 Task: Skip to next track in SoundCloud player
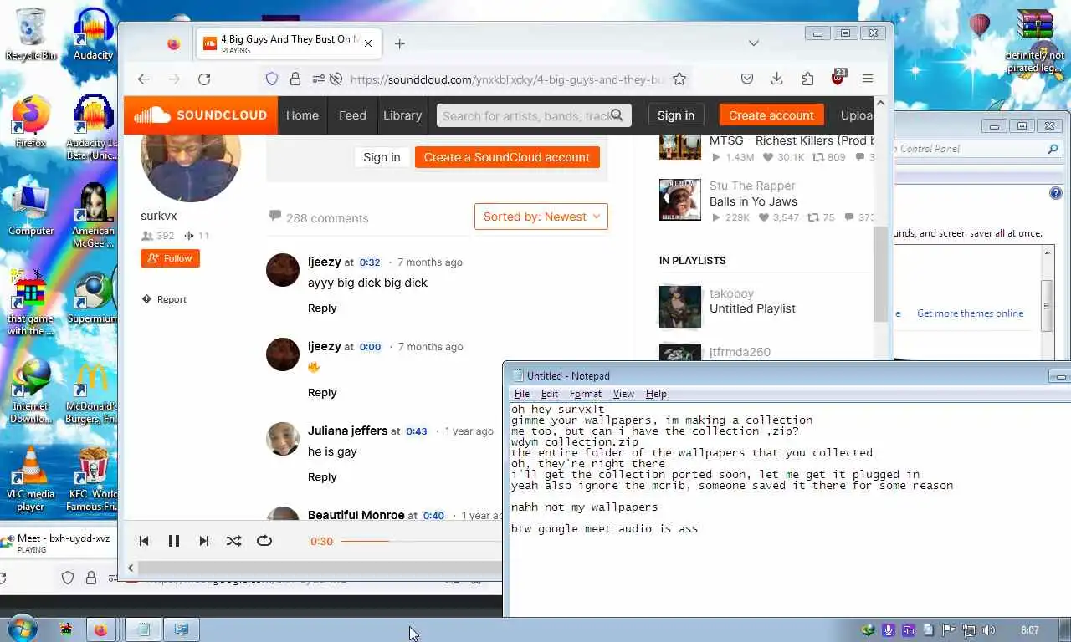click(x=204, y=541)
